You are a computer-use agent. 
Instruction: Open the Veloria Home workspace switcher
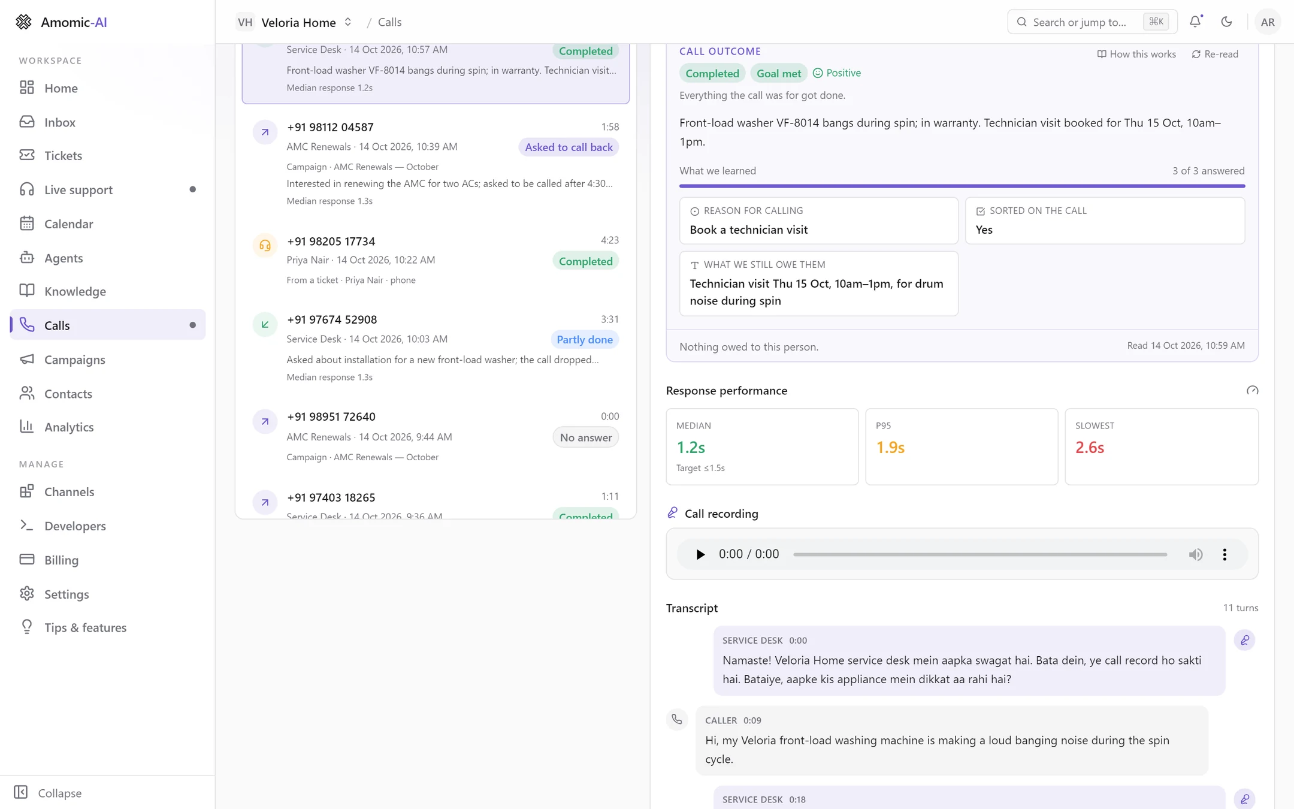(294, 22)
